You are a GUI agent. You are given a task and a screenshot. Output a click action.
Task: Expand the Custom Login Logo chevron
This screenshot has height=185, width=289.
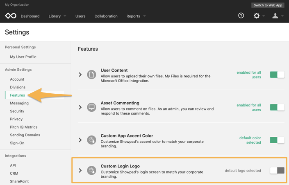pos(80,170)
